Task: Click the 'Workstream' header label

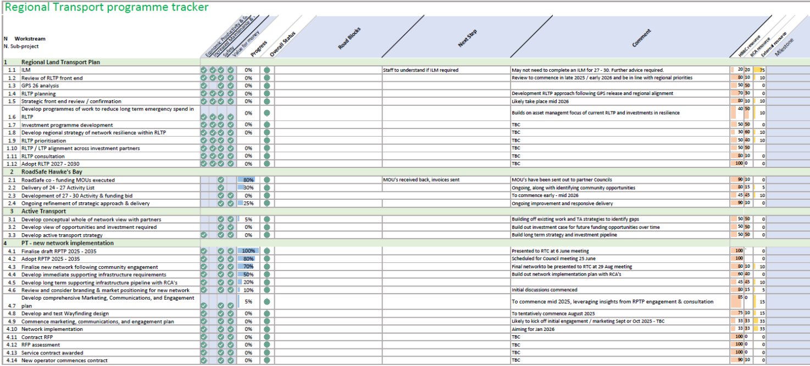Action: tap(30, 39)
